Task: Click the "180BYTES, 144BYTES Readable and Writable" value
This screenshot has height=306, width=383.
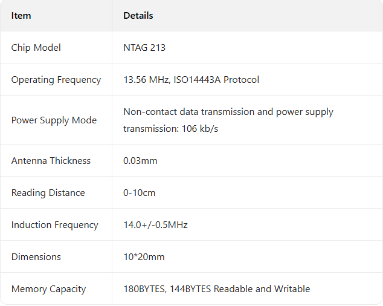Action: coord(216,289)
